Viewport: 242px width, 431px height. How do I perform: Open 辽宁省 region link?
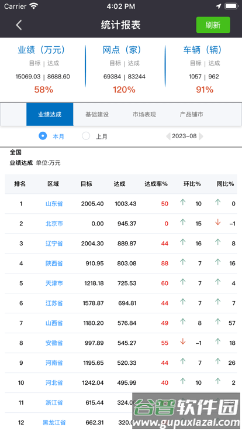(54, 243)
